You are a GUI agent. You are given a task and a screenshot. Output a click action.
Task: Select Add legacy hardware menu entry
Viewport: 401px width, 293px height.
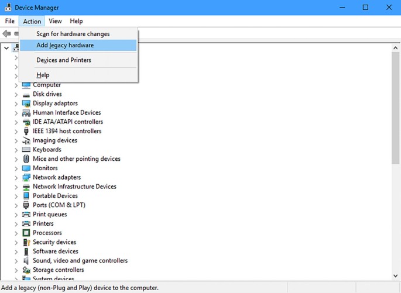65,45
